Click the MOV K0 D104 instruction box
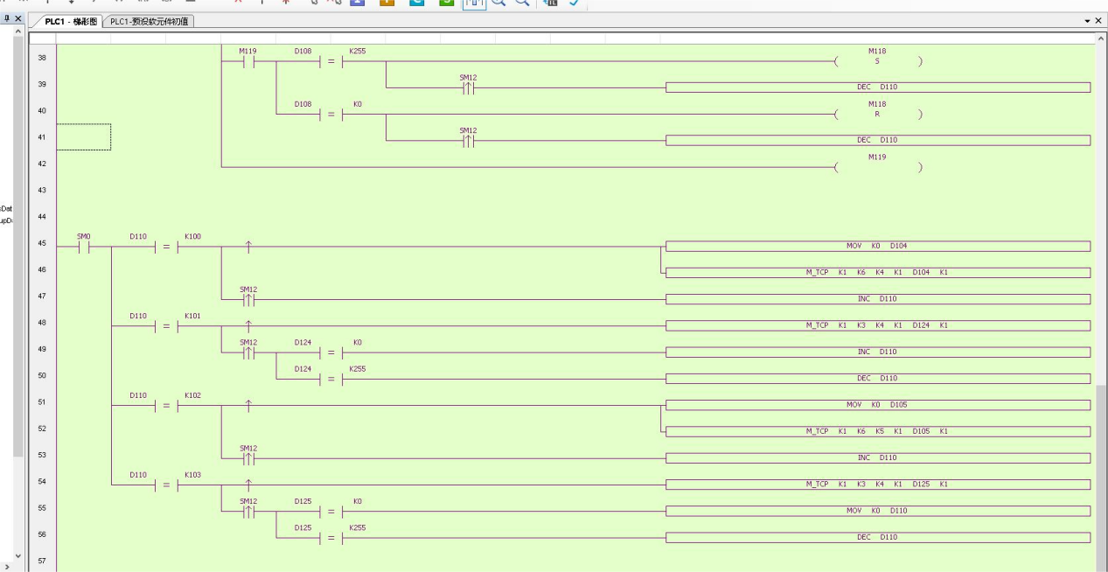This screenshot has height=572, width=1108. click(x=877, y=246)
